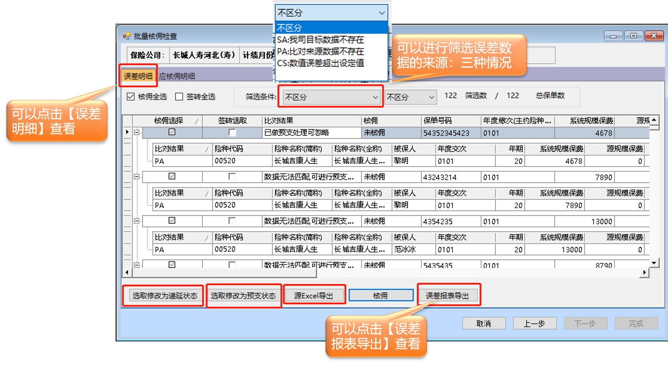Click 选取修改为预支状态 button

243,296
